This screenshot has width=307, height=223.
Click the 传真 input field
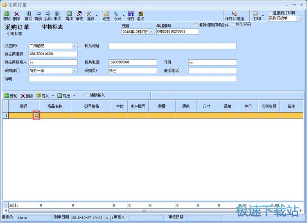point(212,63)
